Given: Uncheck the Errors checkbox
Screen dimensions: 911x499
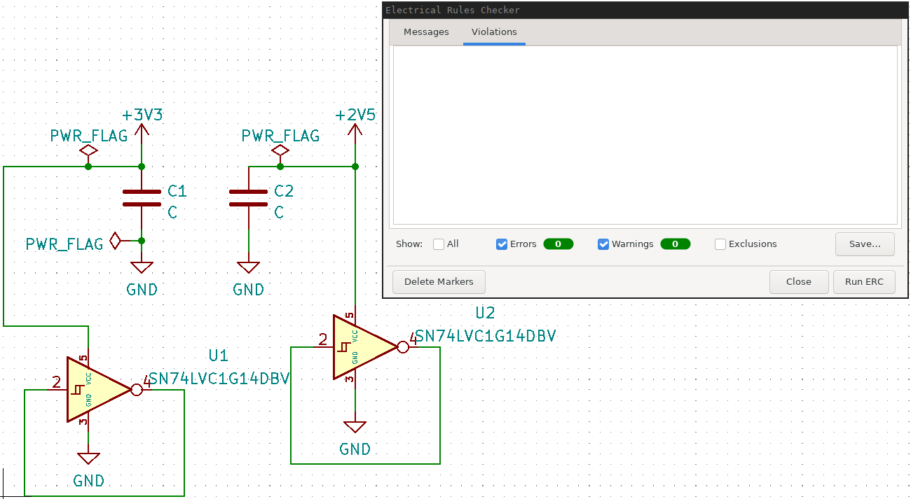Looking at the screenshot, I should point(502,244).
